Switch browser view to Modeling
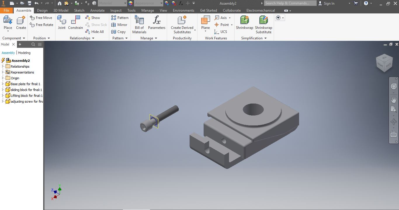 pos(24,53)
